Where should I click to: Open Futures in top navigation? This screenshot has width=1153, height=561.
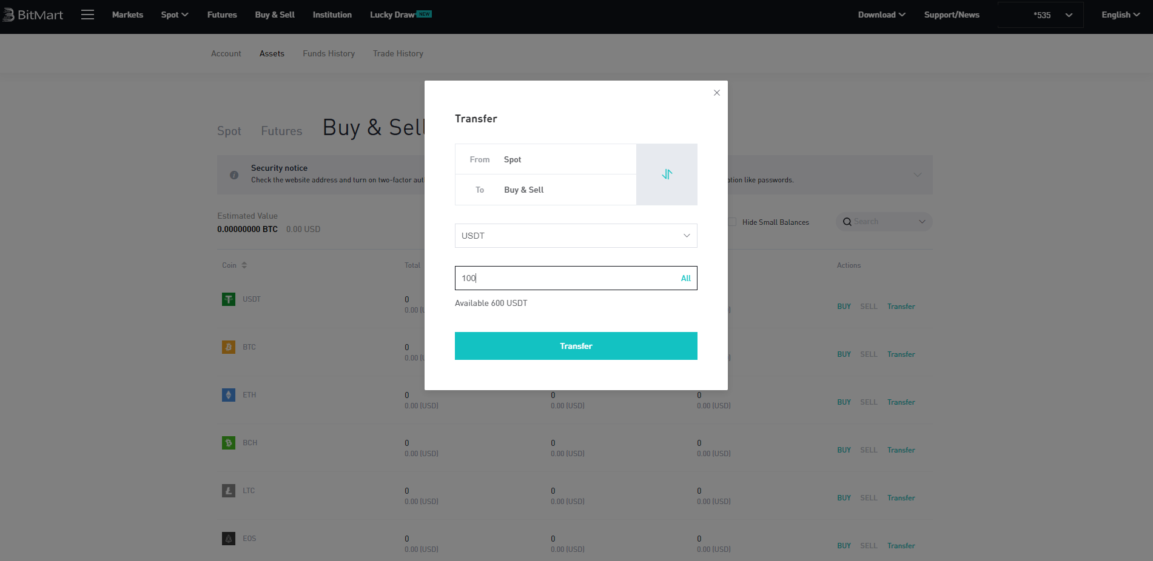pos(222,15)
